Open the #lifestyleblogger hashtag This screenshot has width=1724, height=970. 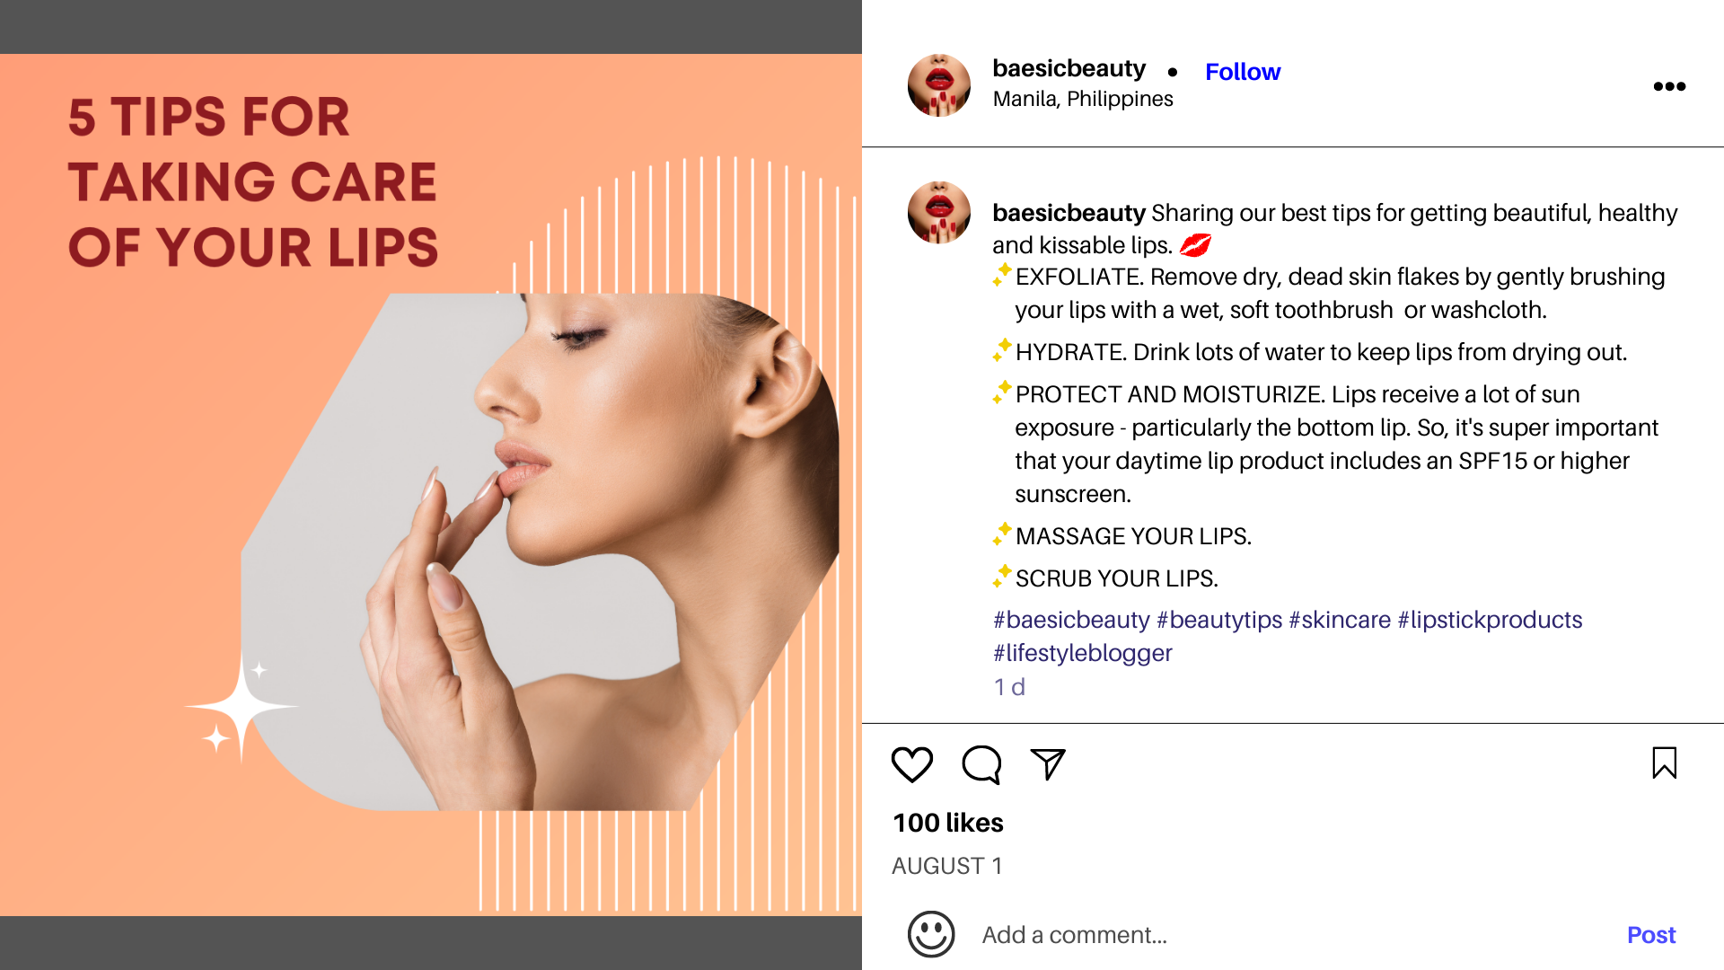tap(1082, 653)
